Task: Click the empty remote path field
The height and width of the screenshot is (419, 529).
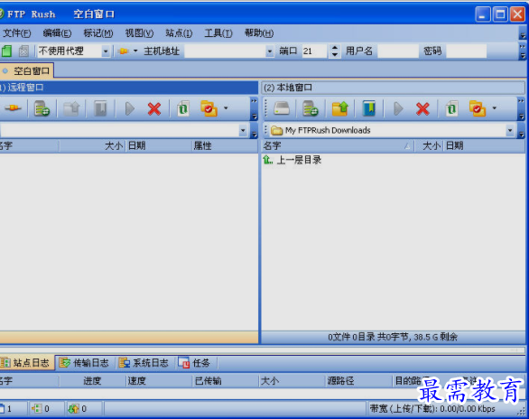Action: [119, 130]
